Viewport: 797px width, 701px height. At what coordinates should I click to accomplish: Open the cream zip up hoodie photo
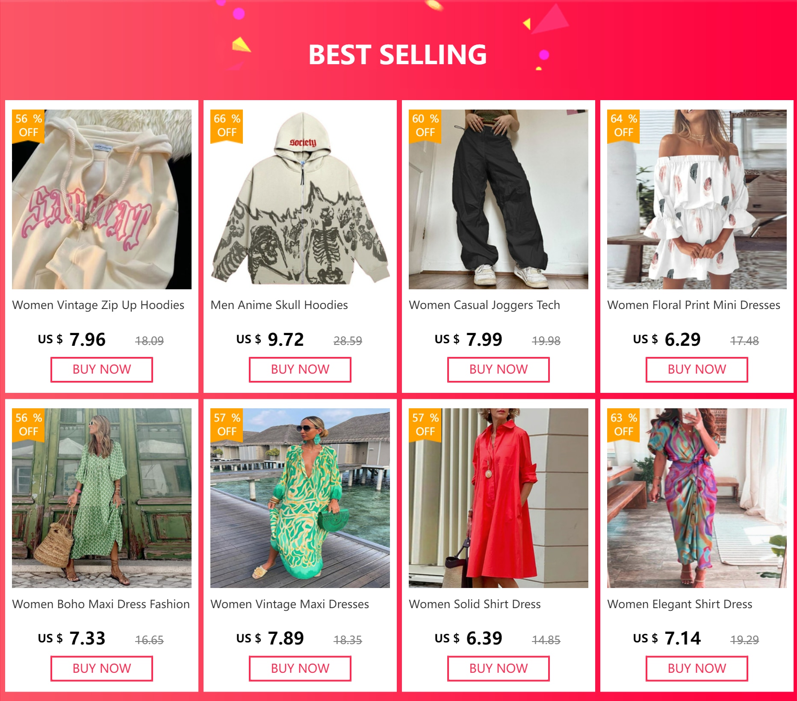[x=102, y=199]
